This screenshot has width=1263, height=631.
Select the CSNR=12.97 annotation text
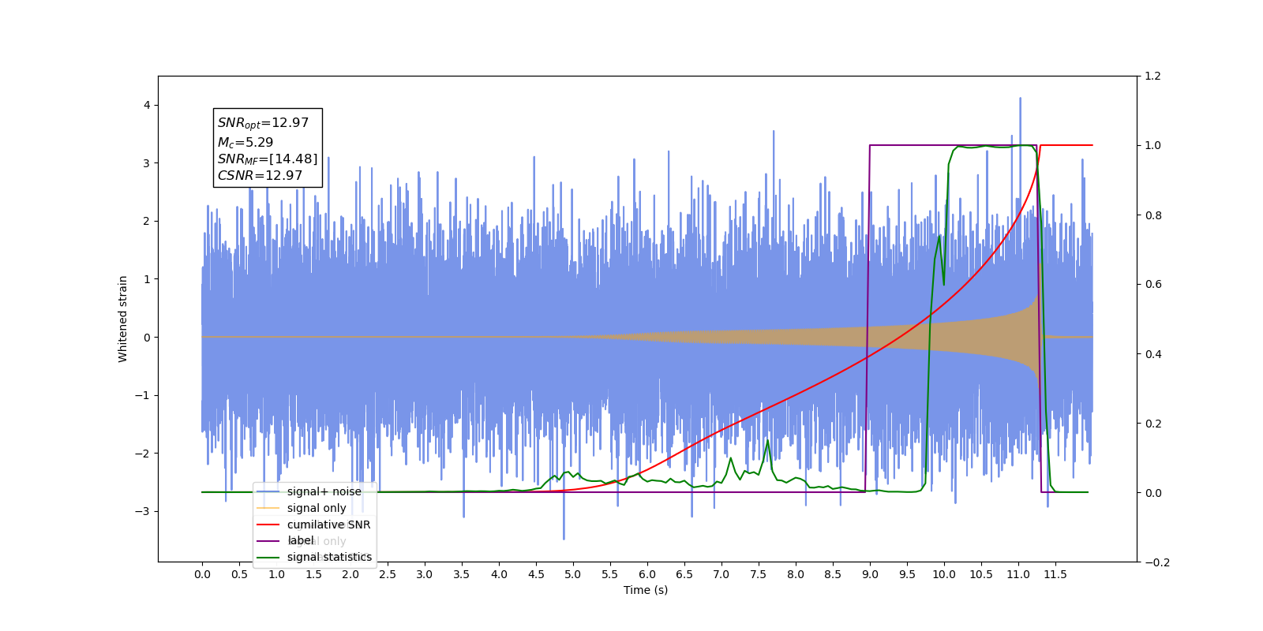coord(260,175)
